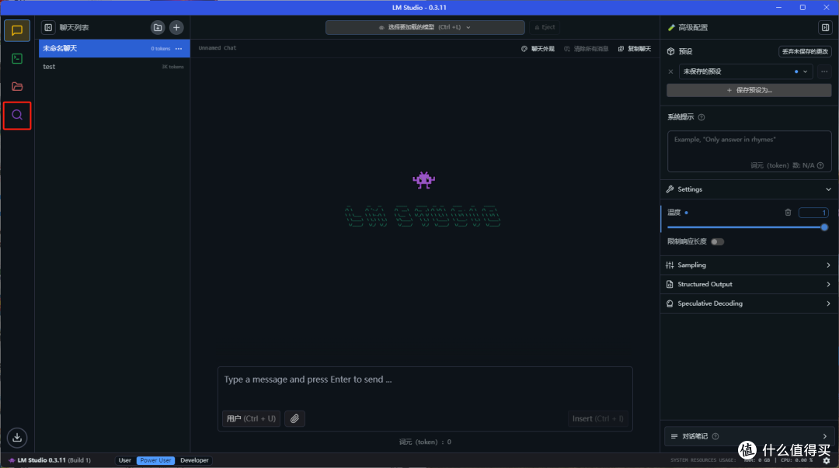Image resolution: width=839 pixels, height=468 pixels.
Task: Click 'LM Studio 0.3.11' version label
Action: [42, 460]
